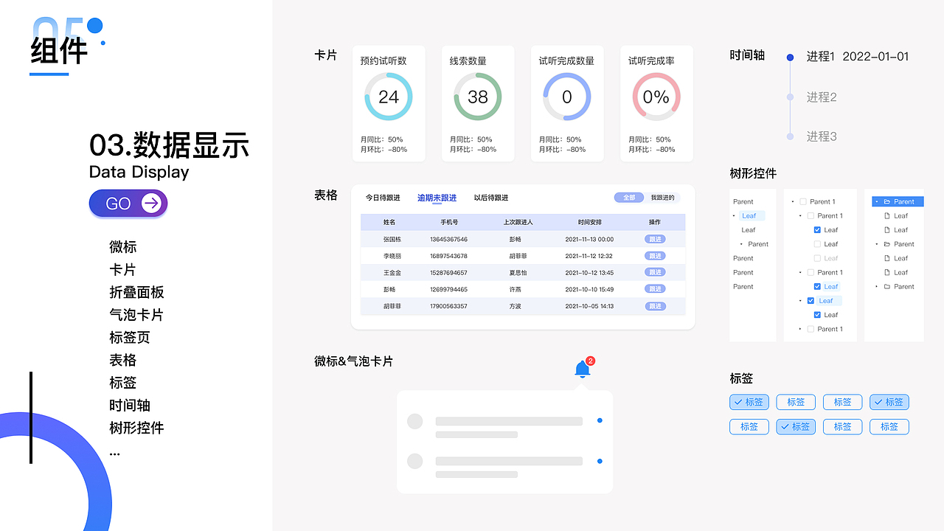Click the folder icon of the highlighted Parent node

[888, 201]
